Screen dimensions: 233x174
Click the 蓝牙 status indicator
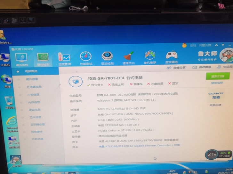coord(173,83)
